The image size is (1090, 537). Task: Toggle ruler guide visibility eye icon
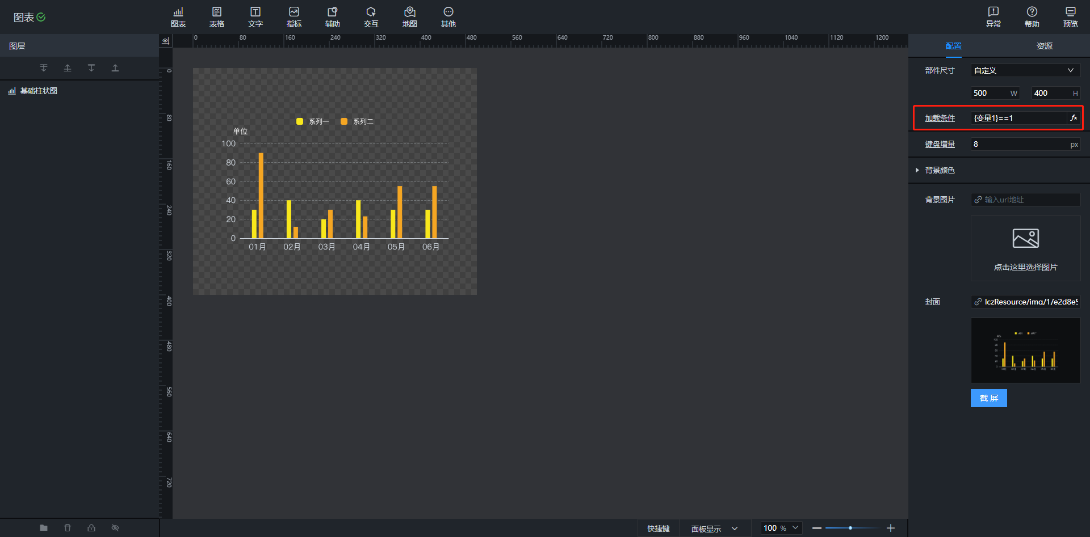pos(165,41)
